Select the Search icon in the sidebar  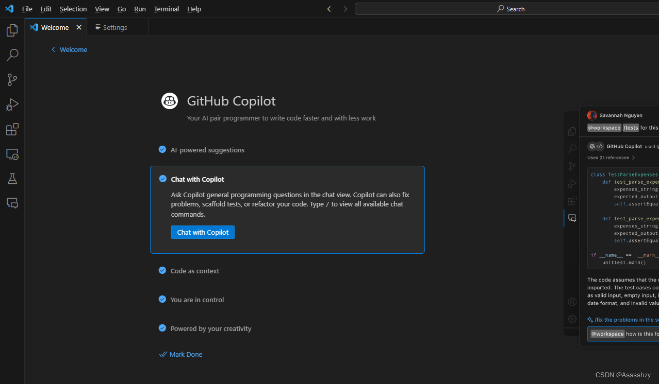(12, 55)
